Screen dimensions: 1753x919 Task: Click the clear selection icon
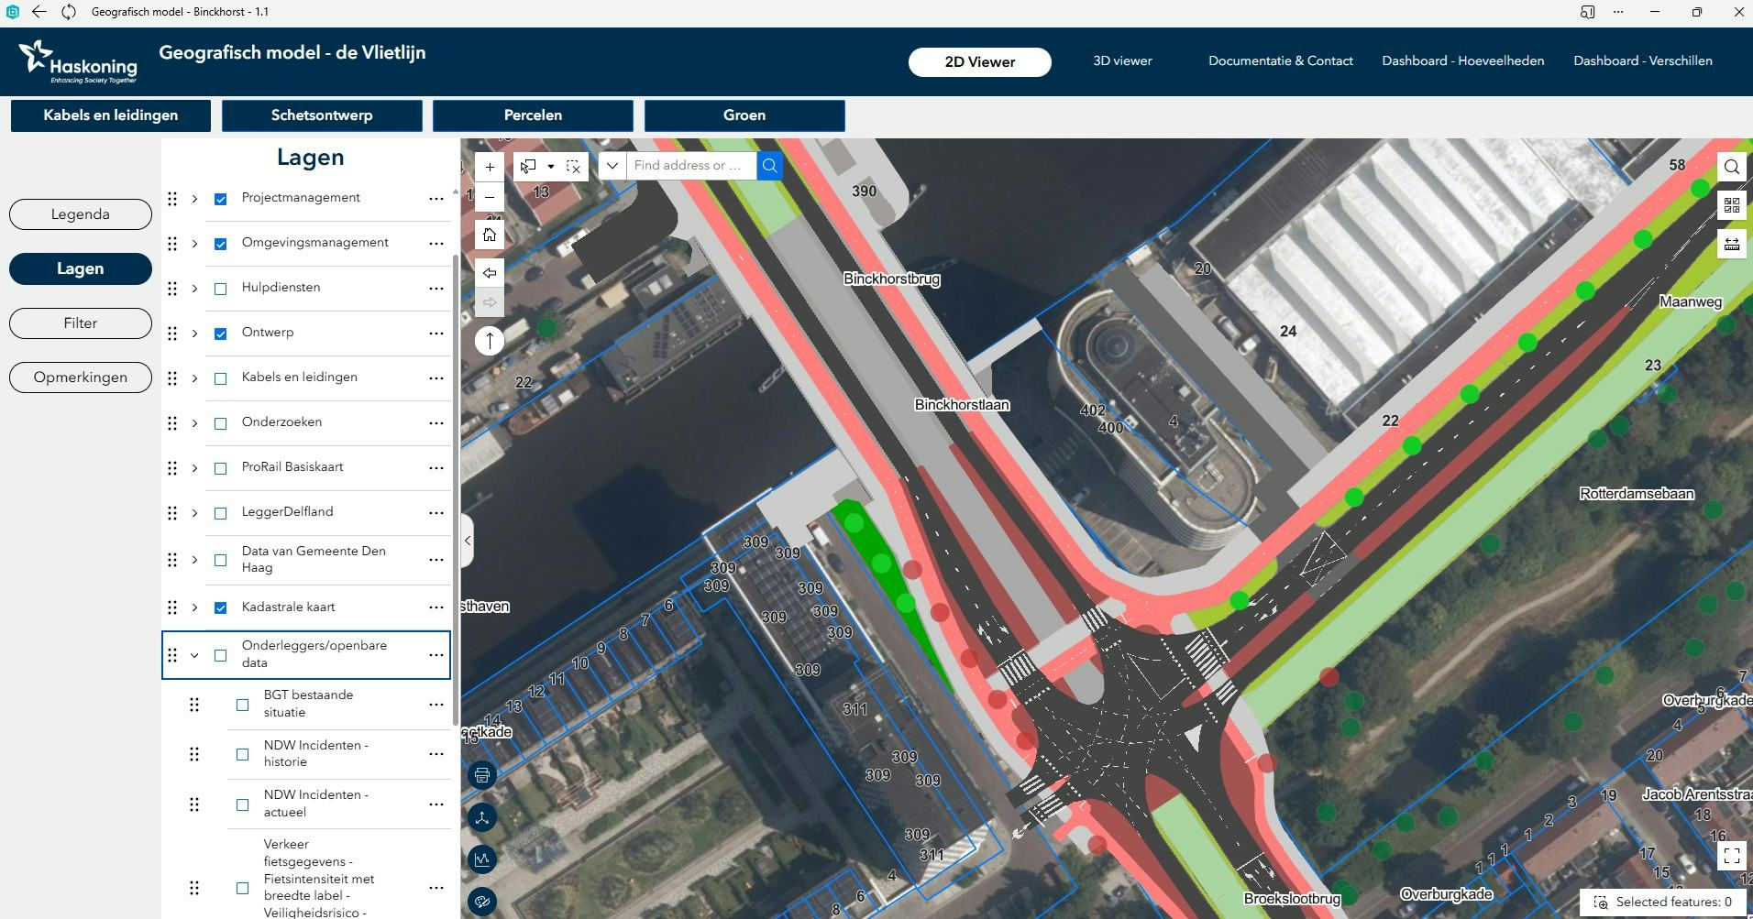tap(574, 166)
